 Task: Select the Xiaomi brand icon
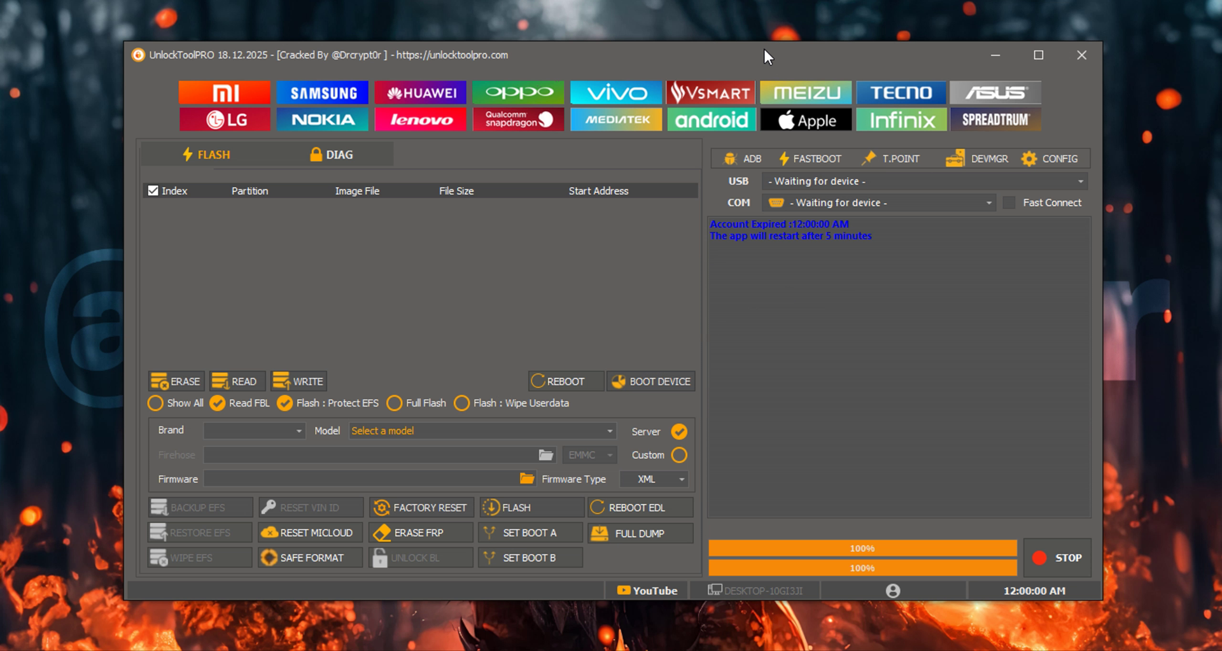(x=224, y=92)
